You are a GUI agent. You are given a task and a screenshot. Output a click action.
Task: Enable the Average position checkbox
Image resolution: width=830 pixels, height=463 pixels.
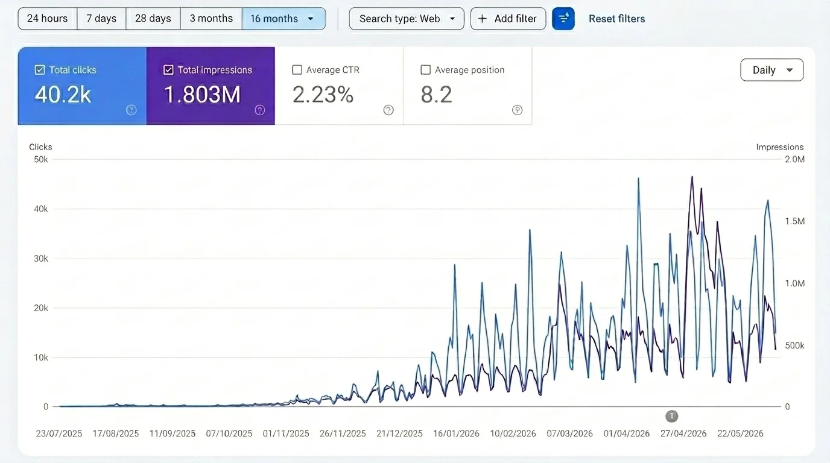[x=425, y=70]
